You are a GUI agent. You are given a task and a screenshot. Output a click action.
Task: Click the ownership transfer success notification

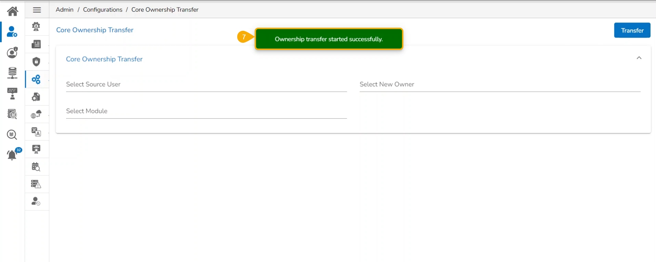[329, 39]
